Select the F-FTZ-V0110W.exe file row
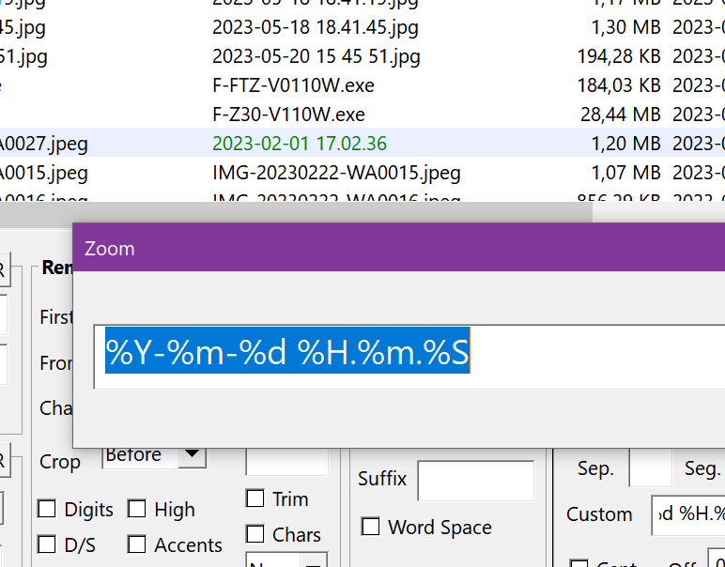The width and height of the screenshot is (725, 567). (293, 85)
